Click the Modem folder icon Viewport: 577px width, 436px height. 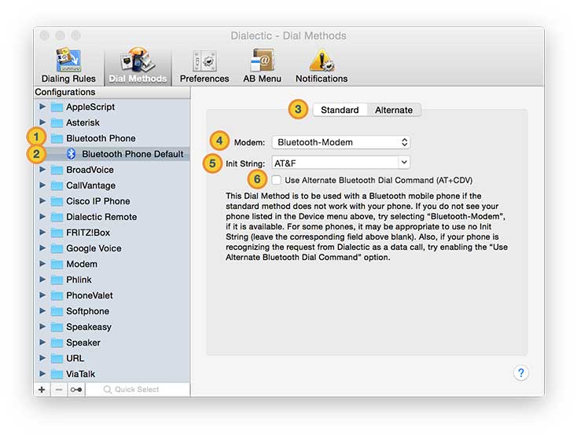[57, 264]
